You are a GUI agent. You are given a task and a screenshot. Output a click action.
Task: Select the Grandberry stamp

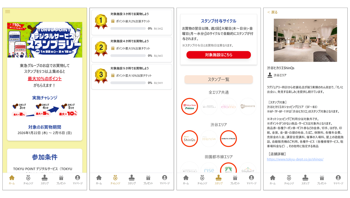(x=248, y=168)
